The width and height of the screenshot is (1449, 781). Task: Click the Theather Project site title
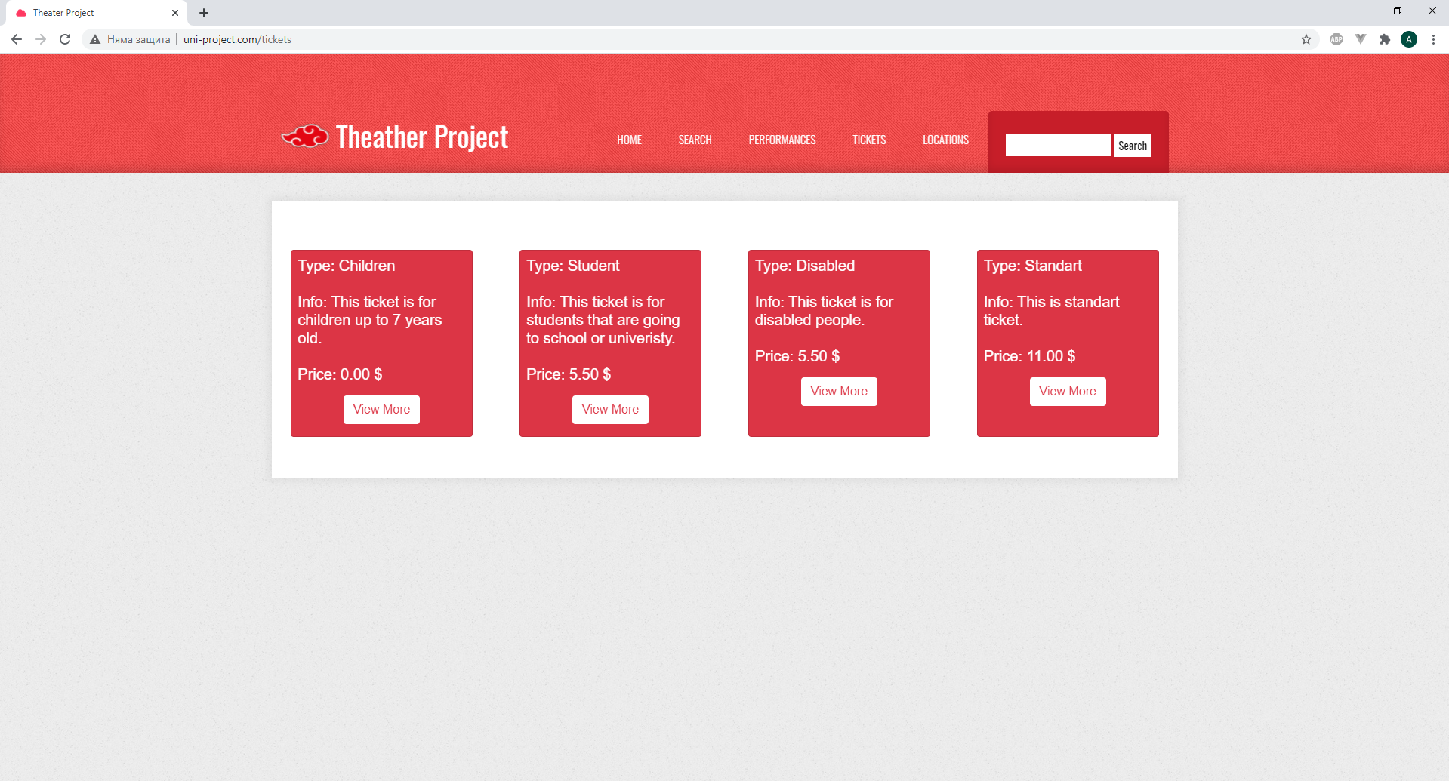(x=422, y=137)
